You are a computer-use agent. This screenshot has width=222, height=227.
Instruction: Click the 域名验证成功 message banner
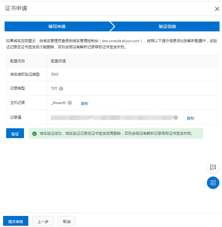[116, 134]
